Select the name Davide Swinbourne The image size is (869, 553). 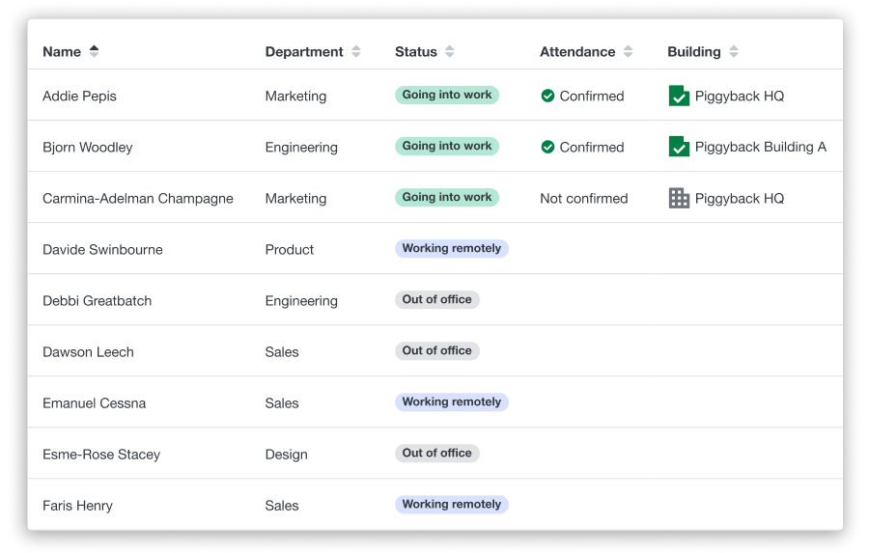point(102,249)
